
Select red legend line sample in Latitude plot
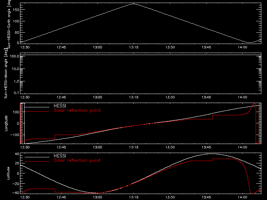pyautogui.click(x=37, y=162)
